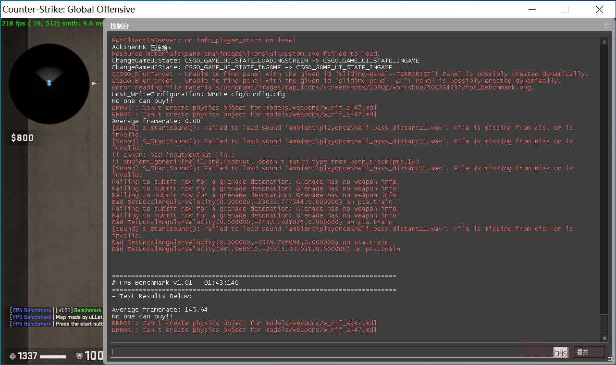616x365 pixels.
Task: Click the console resize grip icon
Action: (610, 358)
